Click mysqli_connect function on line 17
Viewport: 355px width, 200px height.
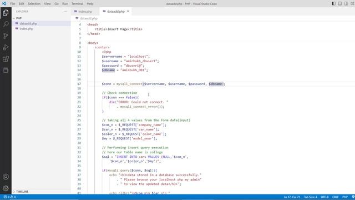(x=129, y=84)
